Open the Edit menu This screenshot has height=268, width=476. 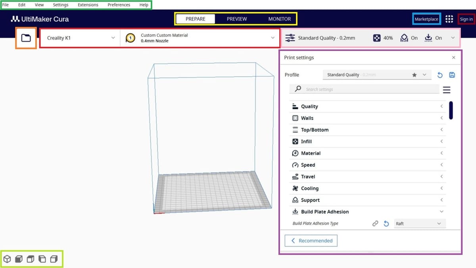point(22,5)
